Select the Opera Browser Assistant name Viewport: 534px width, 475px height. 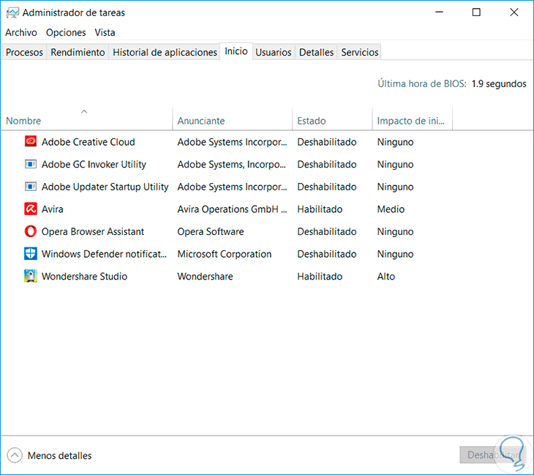click(93, 231)
